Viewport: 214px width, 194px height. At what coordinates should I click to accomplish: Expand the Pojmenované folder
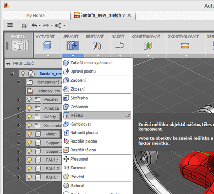point(19,82)
